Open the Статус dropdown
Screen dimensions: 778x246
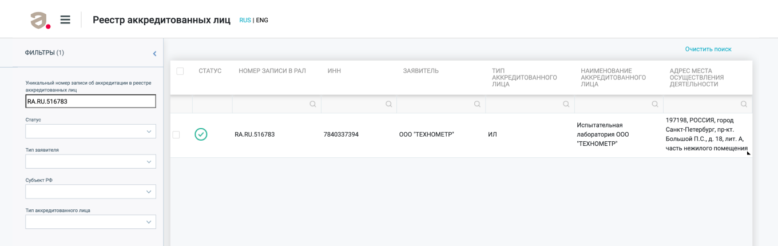[90, 132]
